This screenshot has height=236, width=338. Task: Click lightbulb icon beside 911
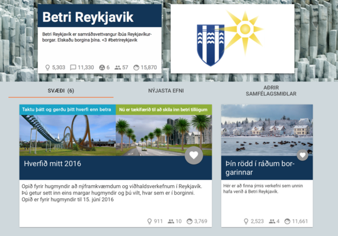(x=149, y=221)
